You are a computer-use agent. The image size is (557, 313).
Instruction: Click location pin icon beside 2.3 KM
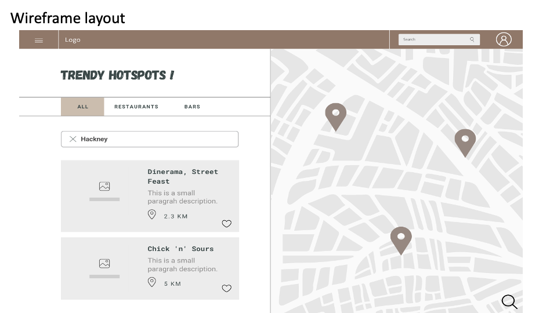tap(151, 214)
